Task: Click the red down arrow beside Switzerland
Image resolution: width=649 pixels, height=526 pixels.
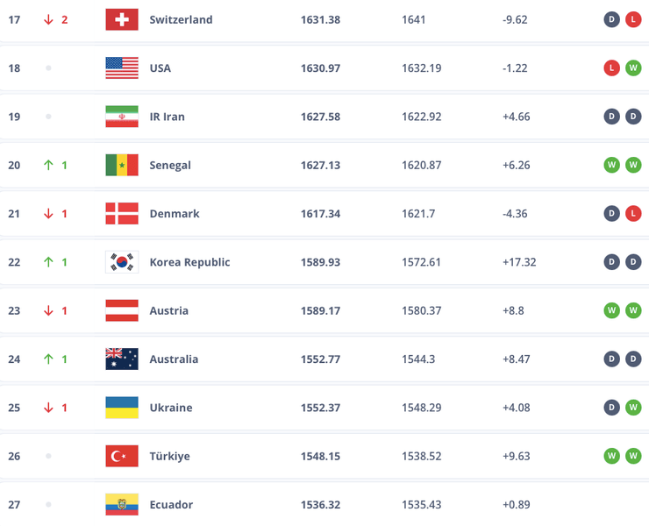Action: click(48, 19)
